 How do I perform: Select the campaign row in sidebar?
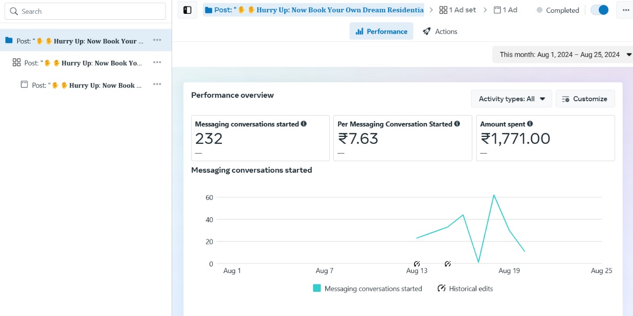(x=86, y=40)
